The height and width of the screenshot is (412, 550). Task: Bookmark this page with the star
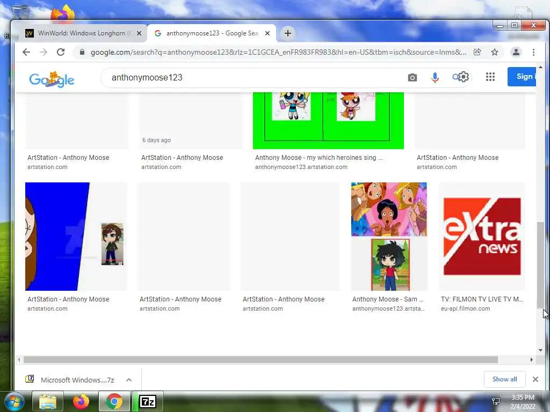pyautogui.click(x=495, y=52)
